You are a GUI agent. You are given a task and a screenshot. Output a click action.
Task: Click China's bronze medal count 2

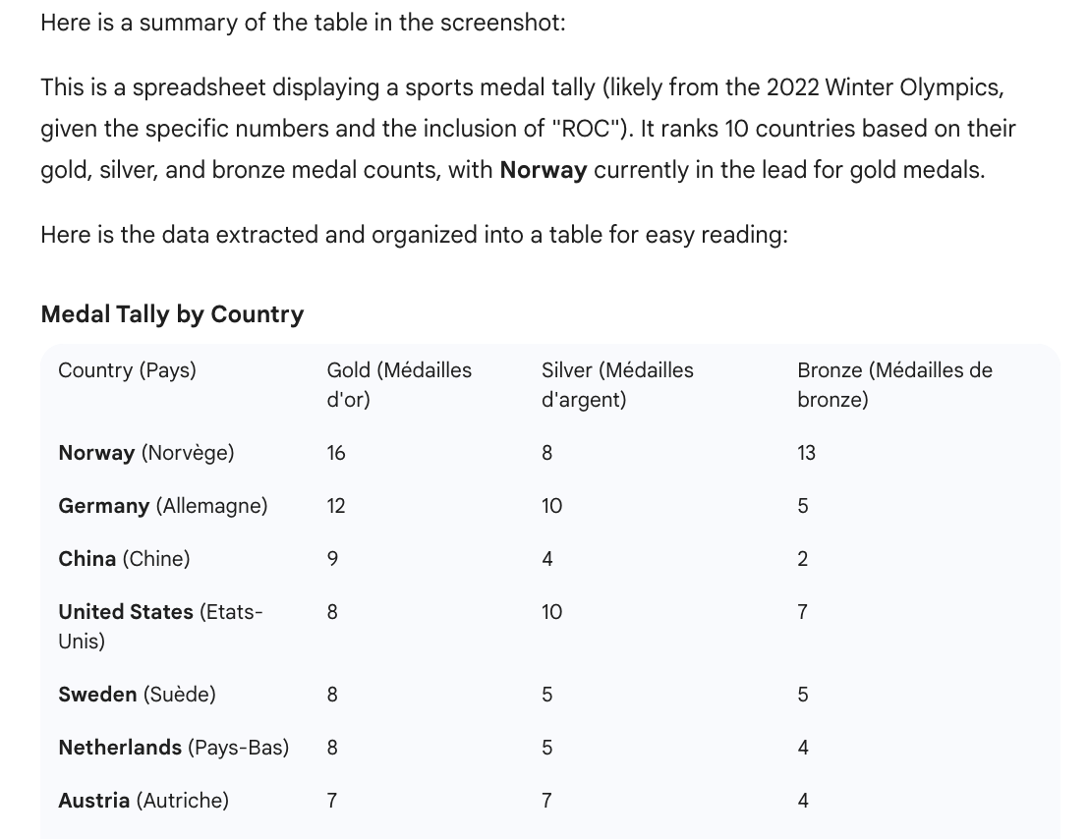coord(803,559)
